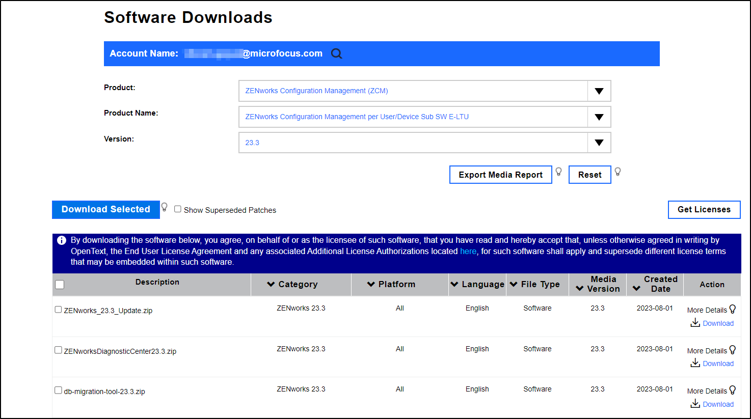
Task: Sort the table by Created Date column
Action: (x=655, y=284)
